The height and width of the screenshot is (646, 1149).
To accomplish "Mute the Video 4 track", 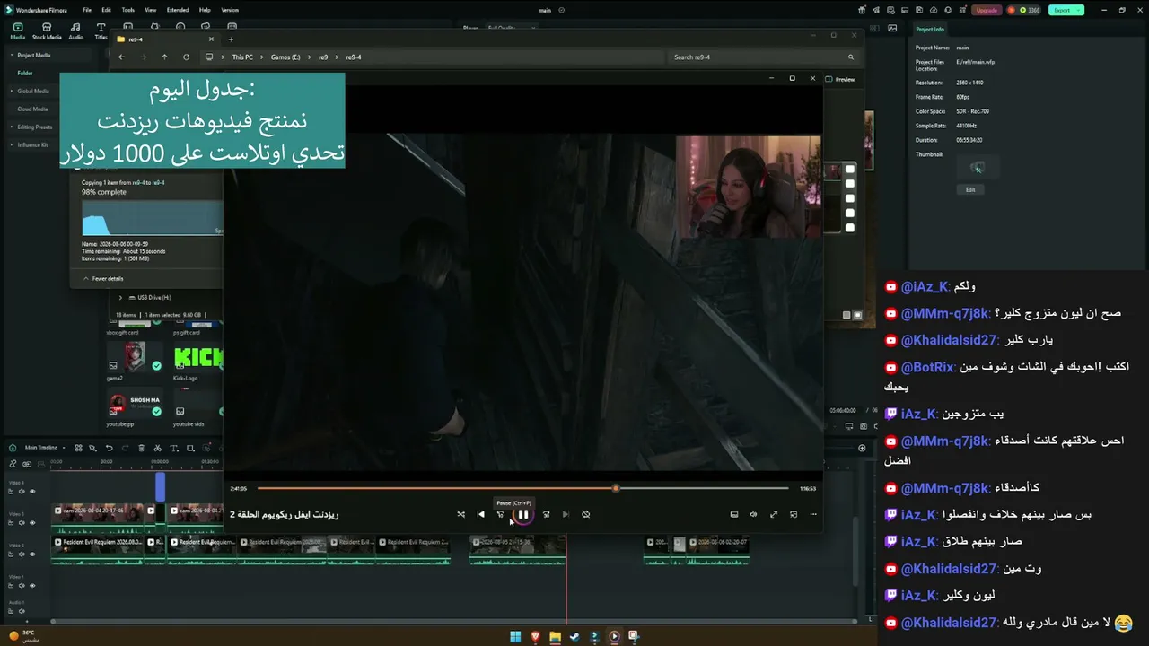I will 23,492.
